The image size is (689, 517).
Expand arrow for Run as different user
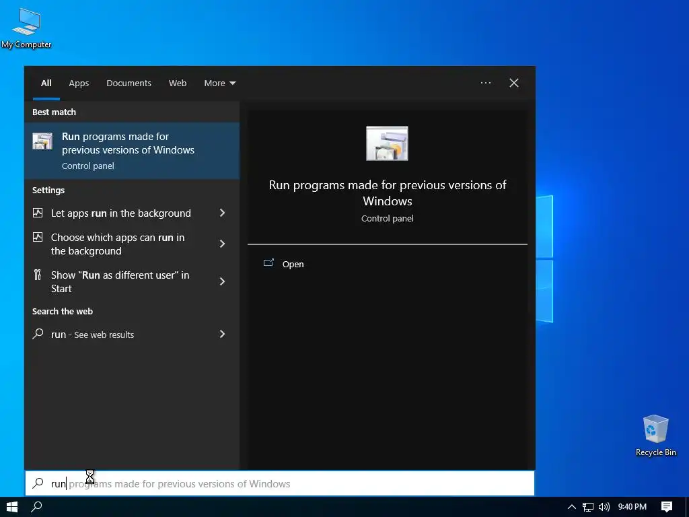pos(222,282)
